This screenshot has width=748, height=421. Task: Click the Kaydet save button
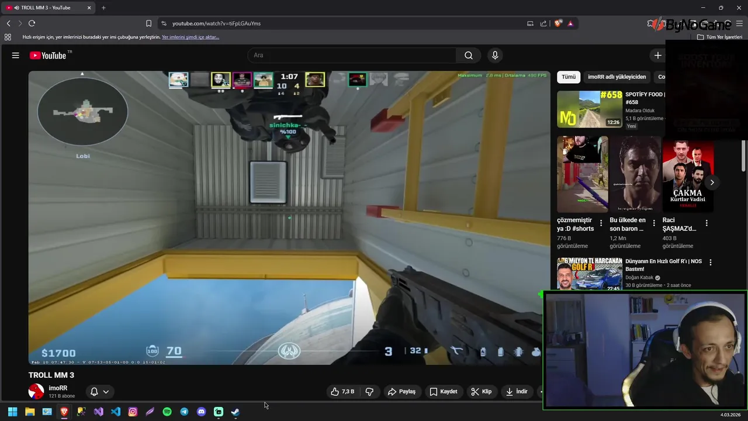444,392
